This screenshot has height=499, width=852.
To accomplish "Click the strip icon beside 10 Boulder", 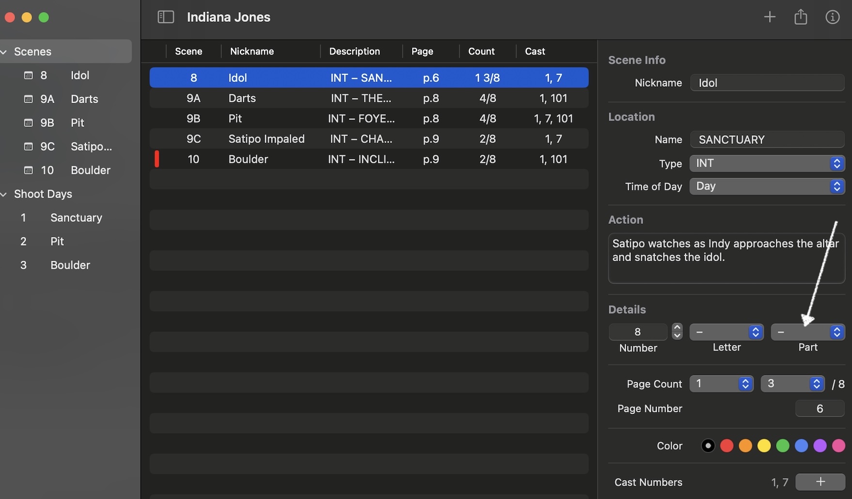I will click(29, 171).
